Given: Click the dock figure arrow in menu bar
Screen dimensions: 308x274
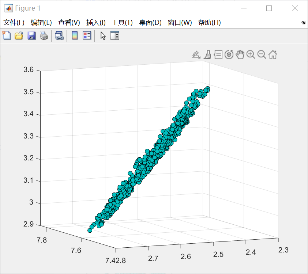Looking at the screenshot, I should (303, 23).
